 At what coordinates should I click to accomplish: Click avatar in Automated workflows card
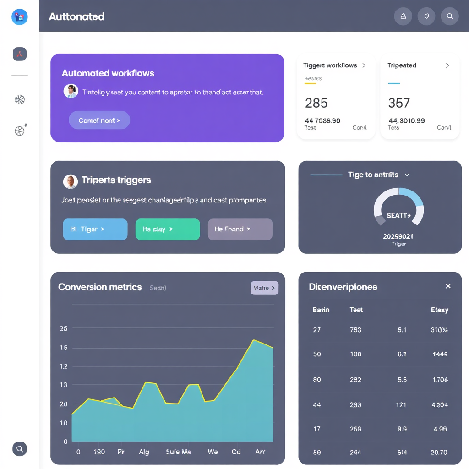pyautogui.click(x=71, y=91)
